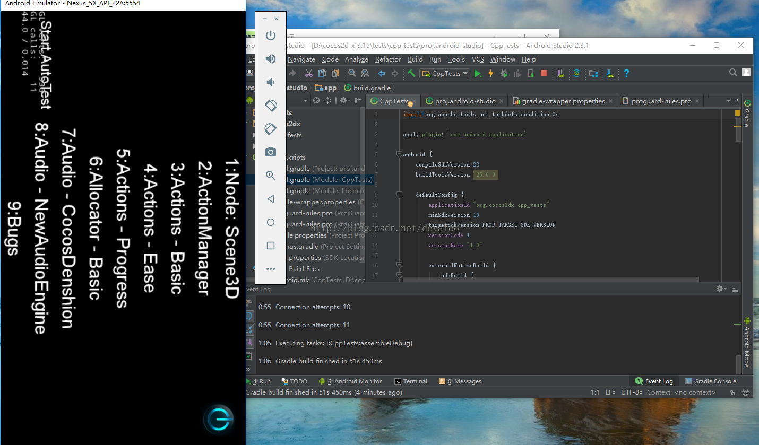759x445 pixels.
Task: Open the Gradle Console tool window
Action: (x=710, y=381)
